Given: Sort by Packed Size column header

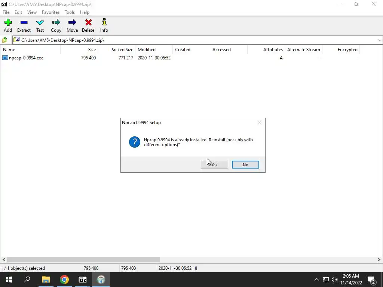Looking at the screenshot, I should pyautogui.click(x=117, y=50).
